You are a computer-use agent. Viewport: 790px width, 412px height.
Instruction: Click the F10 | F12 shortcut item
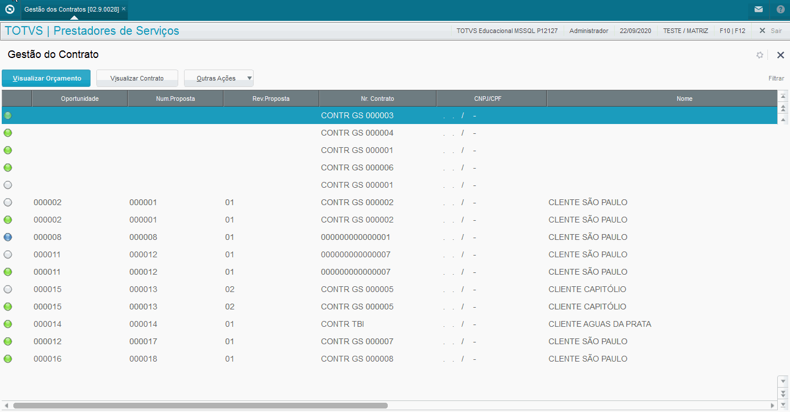[x=732, y=31]
